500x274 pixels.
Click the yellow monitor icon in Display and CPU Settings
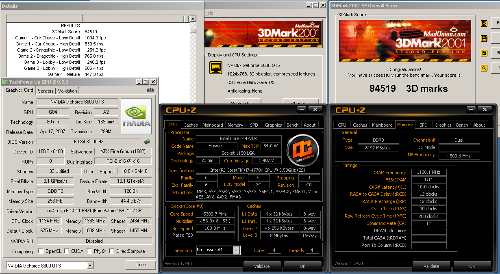click(215, 68)
